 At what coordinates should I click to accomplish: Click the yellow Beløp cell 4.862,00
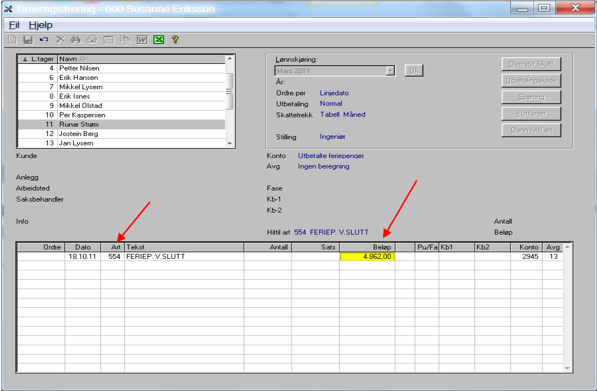coord(368,257)
